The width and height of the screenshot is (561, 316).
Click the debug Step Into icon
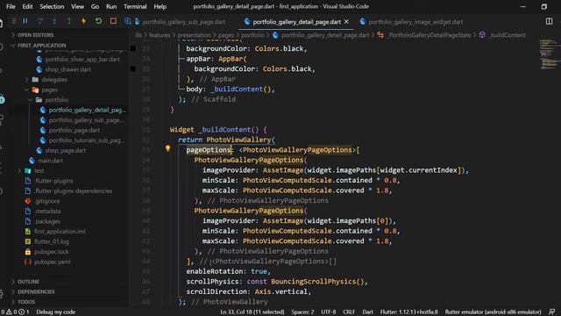(x=54, y=21)
